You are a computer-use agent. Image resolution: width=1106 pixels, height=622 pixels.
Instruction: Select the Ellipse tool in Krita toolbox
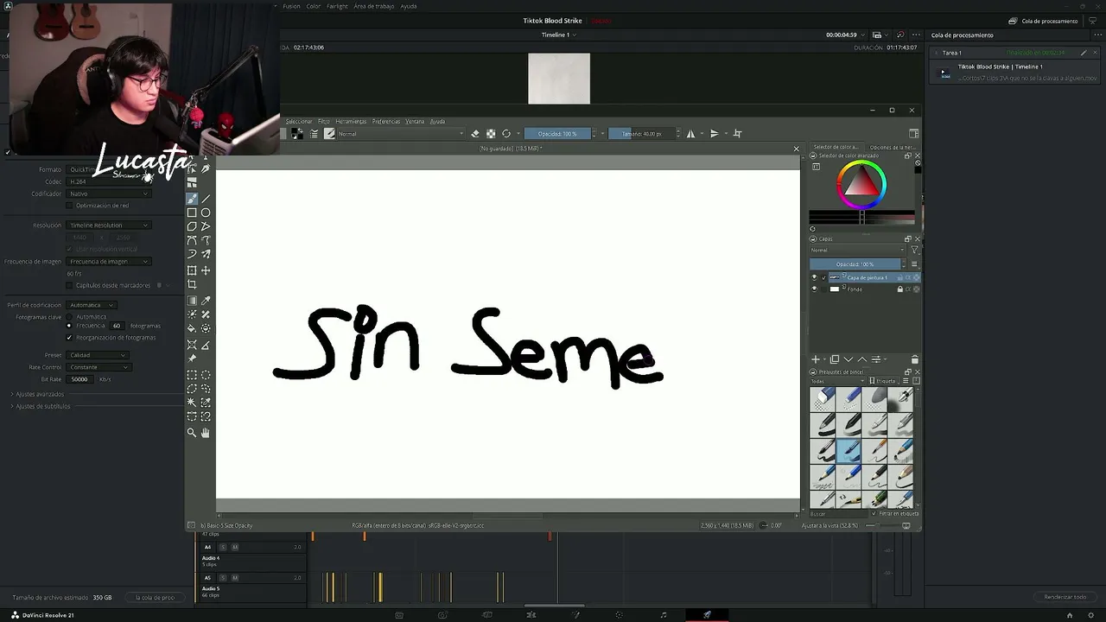(206, 213)
